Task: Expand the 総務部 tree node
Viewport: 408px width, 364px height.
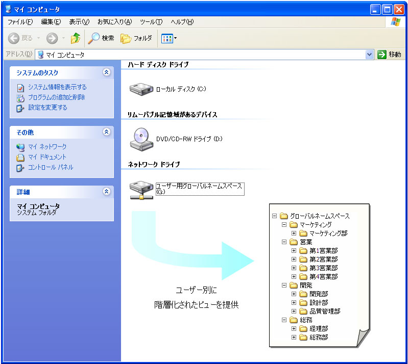Action: coord(294,337)
